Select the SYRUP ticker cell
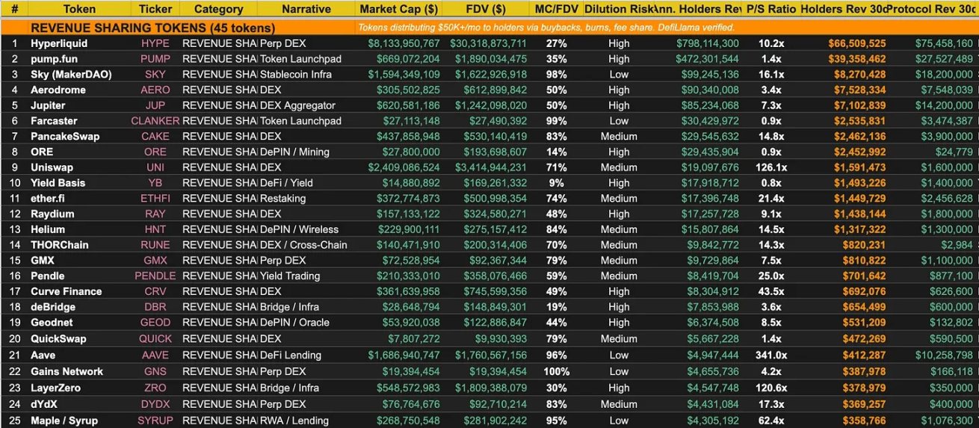Image resolution: width=979 pixels, height=428 pixels. pyautogui.click(x=155, y=421)
